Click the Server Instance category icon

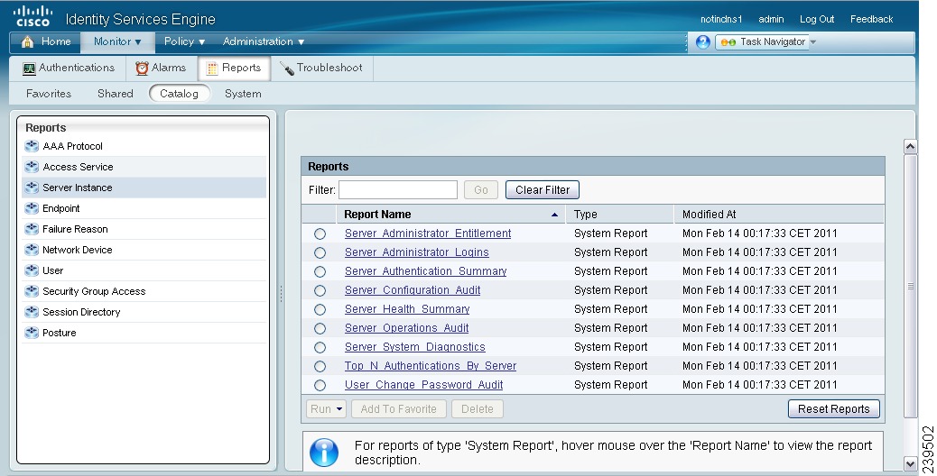[x=32, y=188]
